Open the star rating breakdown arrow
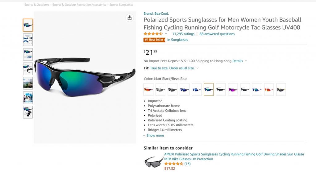 point(166,34)
